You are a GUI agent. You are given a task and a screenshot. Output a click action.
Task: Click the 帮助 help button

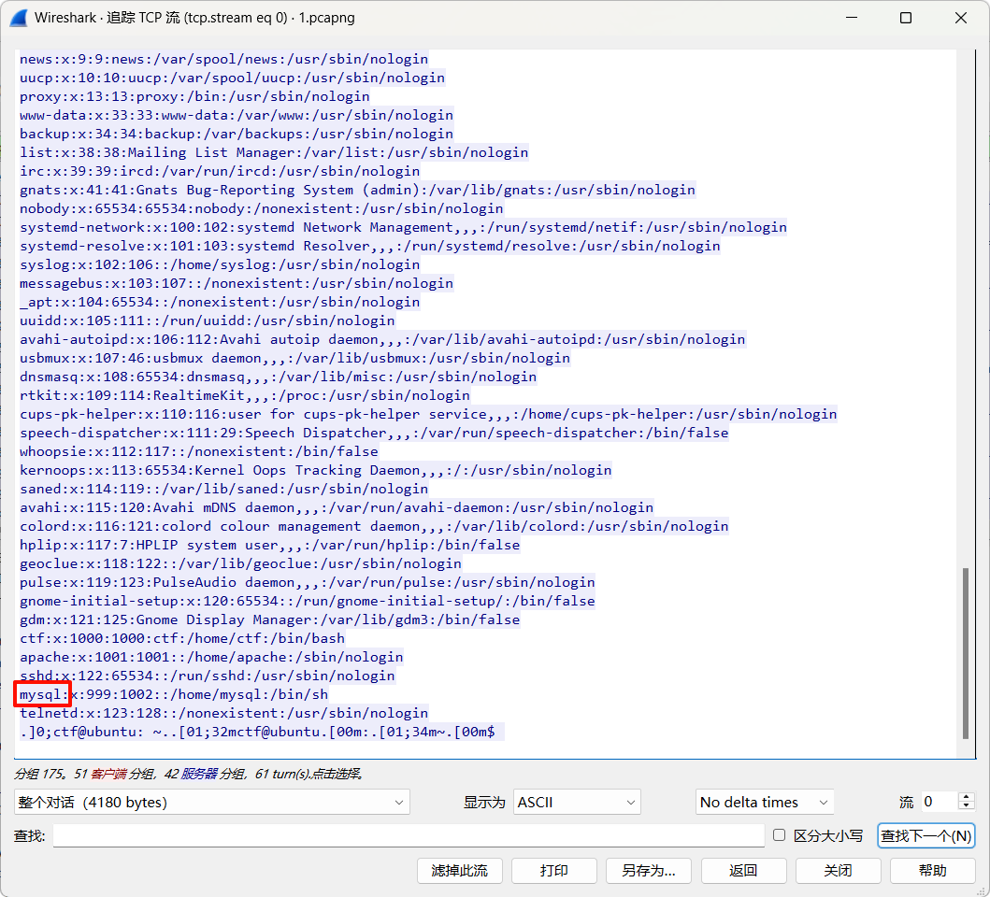(x=933, y=871)
